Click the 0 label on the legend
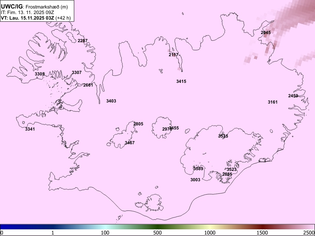Viewport: 315px width, 236px height. (2, 233)
